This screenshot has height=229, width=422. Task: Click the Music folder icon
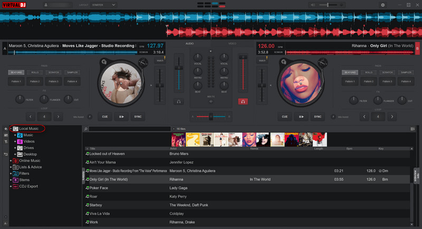(20, 135)
